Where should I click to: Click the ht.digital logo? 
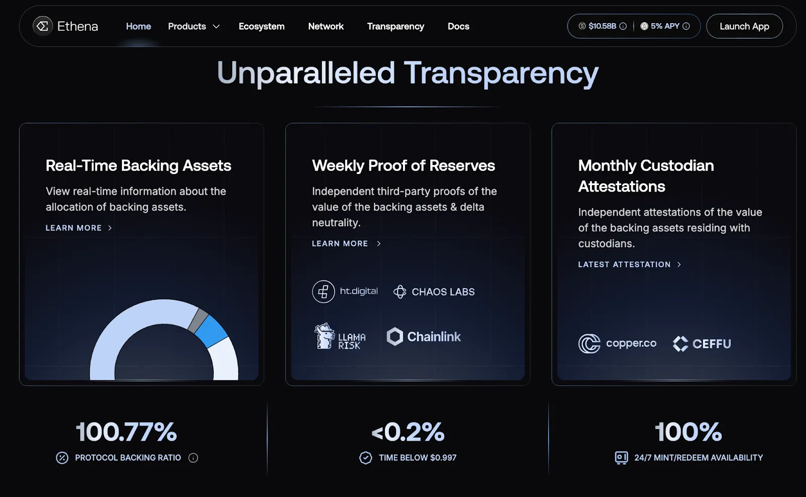click(345, 292)
